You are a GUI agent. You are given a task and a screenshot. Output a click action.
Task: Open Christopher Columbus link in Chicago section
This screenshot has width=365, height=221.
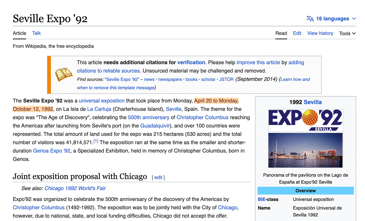pyautogui.click(x=39, y=207)
